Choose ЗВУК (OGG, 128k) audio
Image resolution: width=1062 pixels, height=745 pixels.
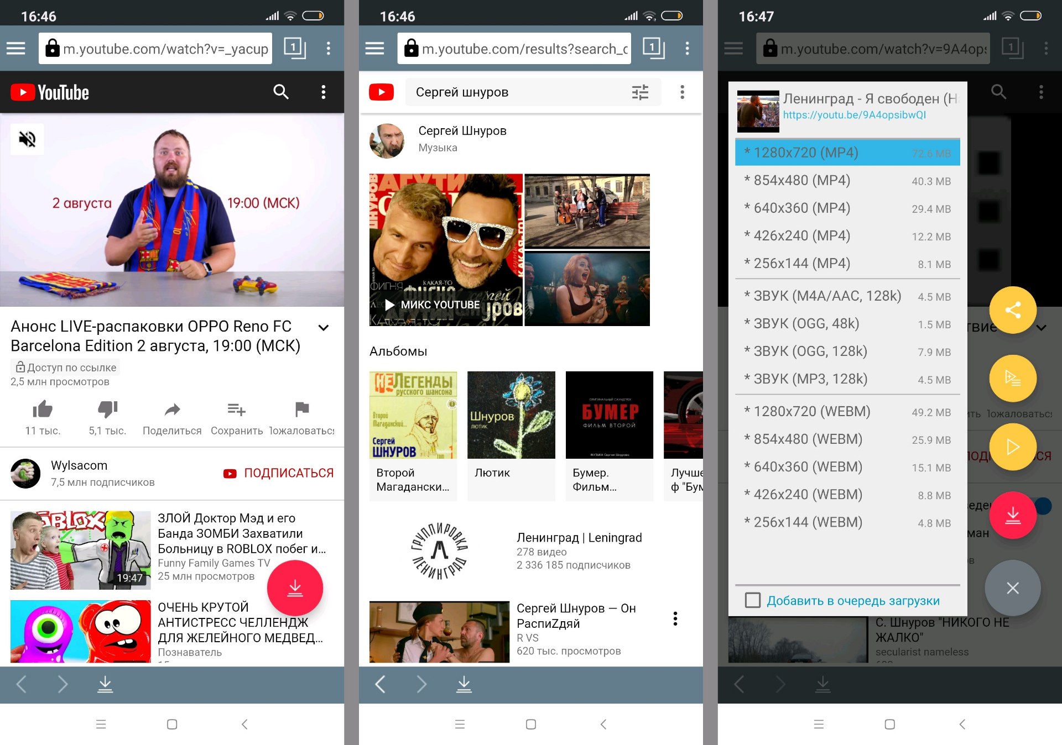coord(847,351)
